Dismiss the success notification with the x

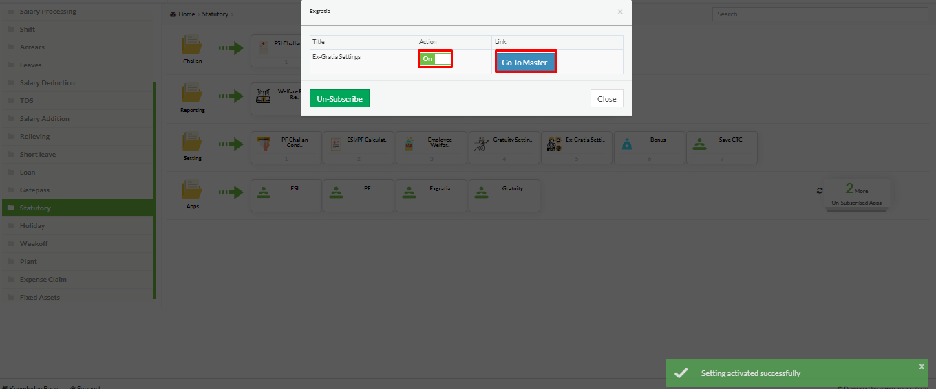click(x=922, y=366)
